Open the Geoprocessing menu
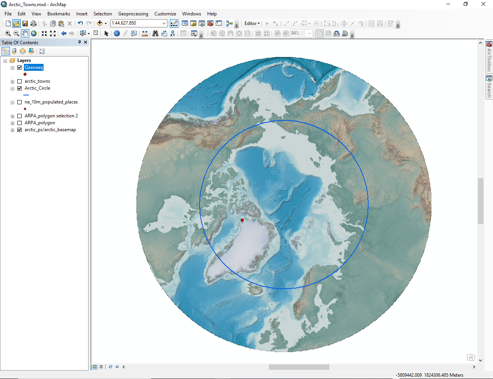This screenshot has width=493, height=379. [133, 14]
